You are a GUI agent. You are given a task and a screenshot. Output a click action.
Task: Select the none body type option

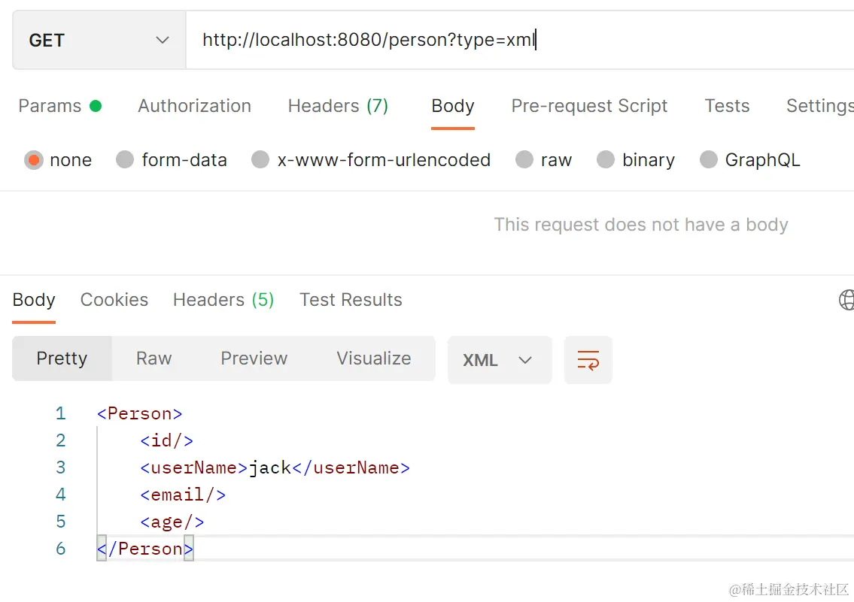(x=34, y=159)
